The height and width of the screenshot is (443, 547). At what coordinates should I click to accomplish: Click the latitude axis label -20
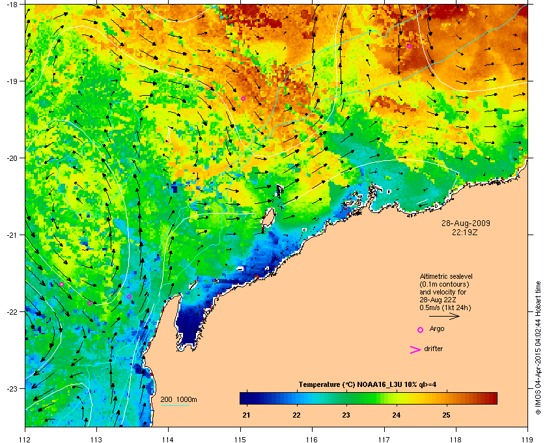pos(11,158)
